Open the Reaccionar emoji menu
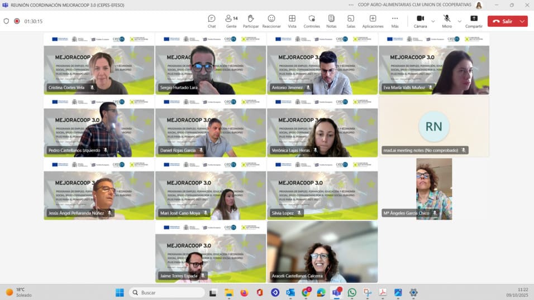The image size is (534, 300). coord(271,21)
